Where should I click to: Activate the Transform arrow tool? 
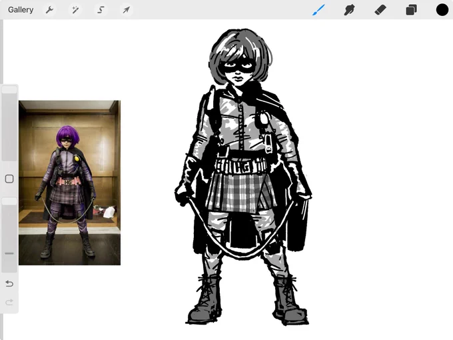[126, 10]
